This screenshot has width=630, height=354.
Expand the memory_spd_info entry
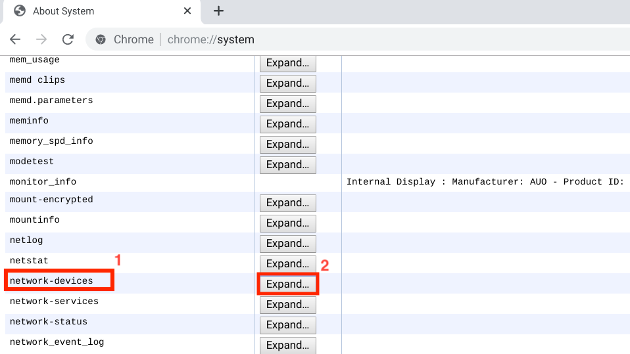[287, 144]
